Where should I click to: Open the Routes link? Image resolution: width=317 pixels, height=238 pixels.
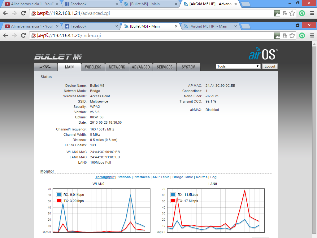[x=202, y=177]
